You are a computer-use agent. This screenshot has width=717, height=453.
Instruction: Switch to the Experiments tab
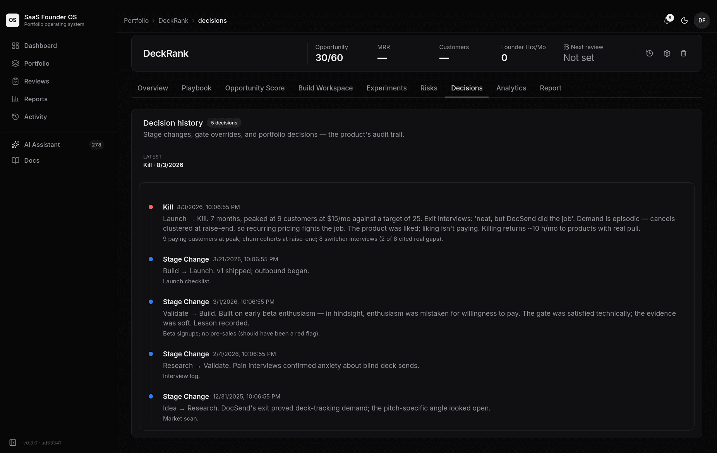point(386,88)
